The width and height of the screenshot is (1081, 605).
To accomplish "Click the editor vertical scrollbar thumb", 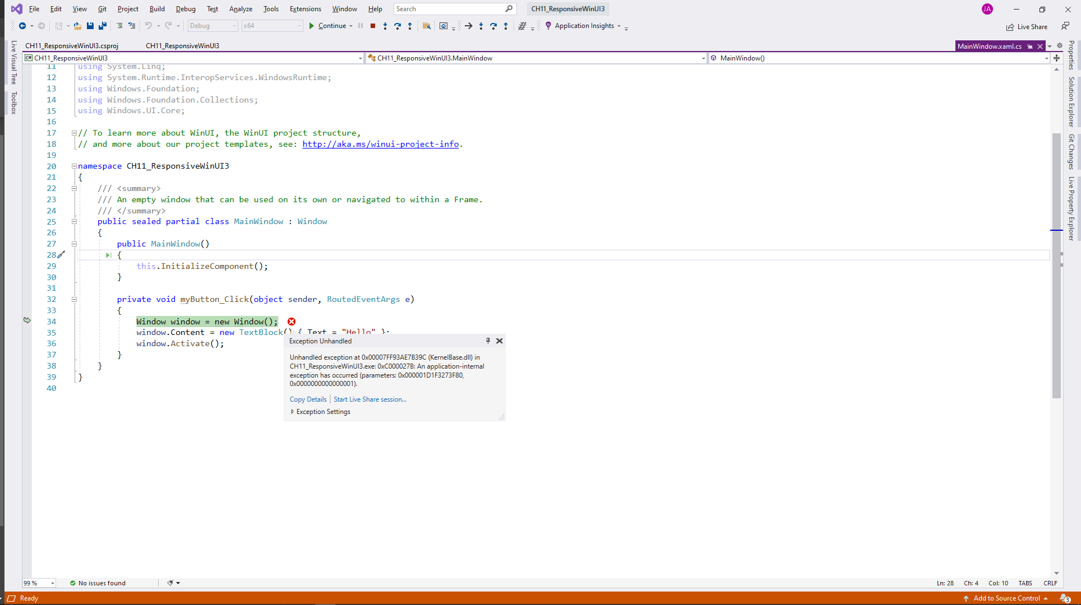I will click(1056, 266).
